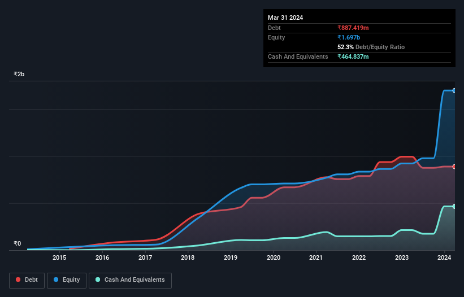Click the 2017 x-axis label

[145, 257]
